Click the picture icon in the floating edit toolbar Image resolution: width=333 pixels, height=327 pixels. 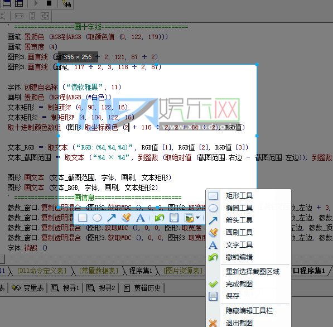pyautogui.click(x=189, y=218)
